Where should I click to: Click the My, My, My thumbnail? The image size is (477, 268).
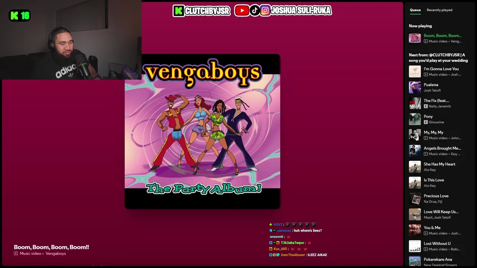[415, 135]
